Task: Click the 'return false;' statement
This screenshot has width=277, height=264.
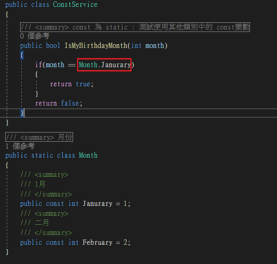Action: point(59,103)
